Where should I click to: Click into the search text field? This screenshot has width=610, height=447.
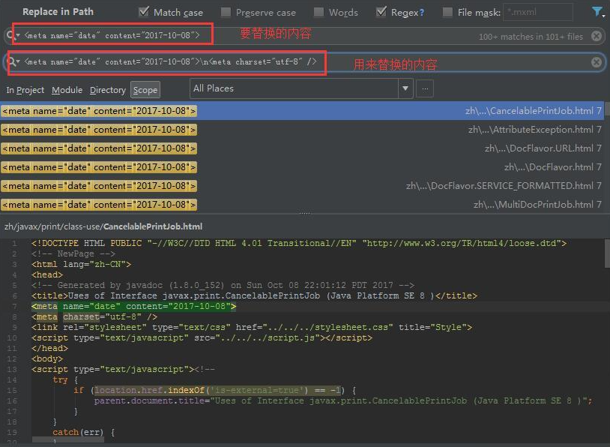coord(304,36)
